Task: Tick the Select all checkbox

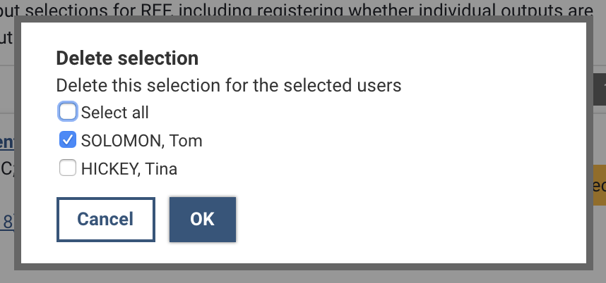Action: coord(68,112)
